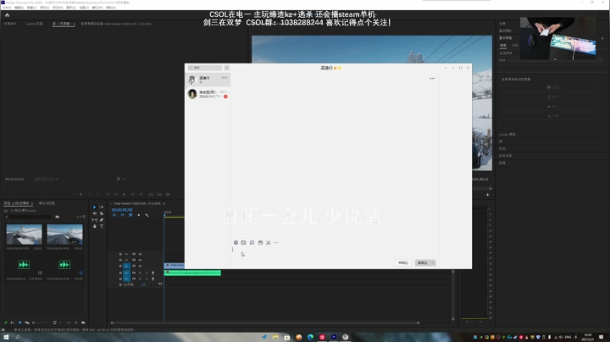
Task: Click the Automate to Sequence icon
Action: [69, 323]
